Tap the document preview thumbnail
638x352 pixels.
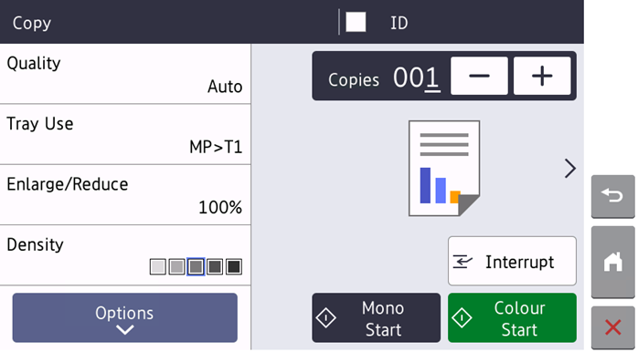coord(444,168)
